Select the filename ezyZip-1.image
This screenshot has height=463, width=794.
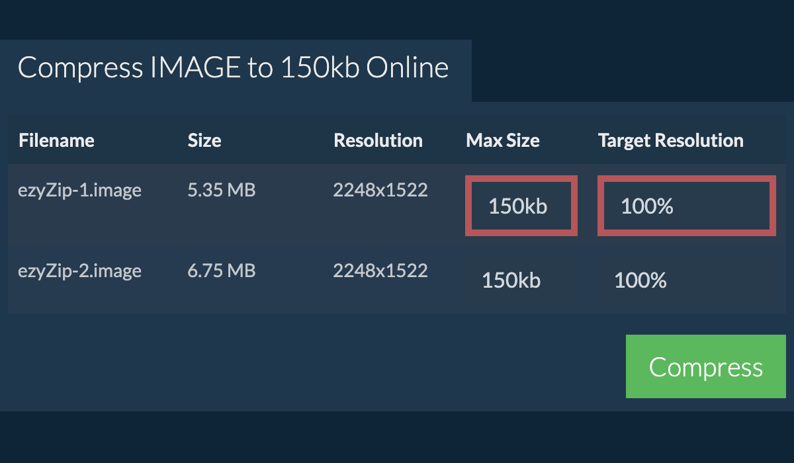79,190
